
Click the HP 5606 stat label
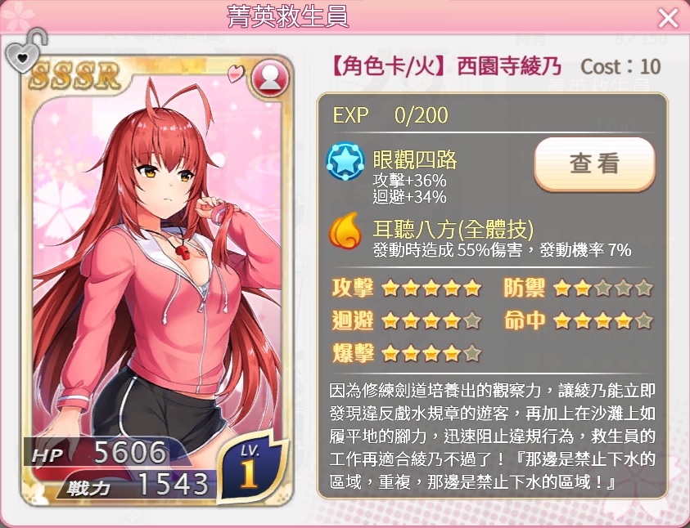[98, 453]
